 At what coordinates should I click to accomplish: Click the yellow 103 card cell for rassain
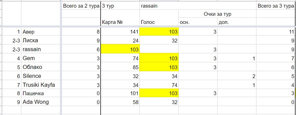pyautogui.click(x=120, y=49)
